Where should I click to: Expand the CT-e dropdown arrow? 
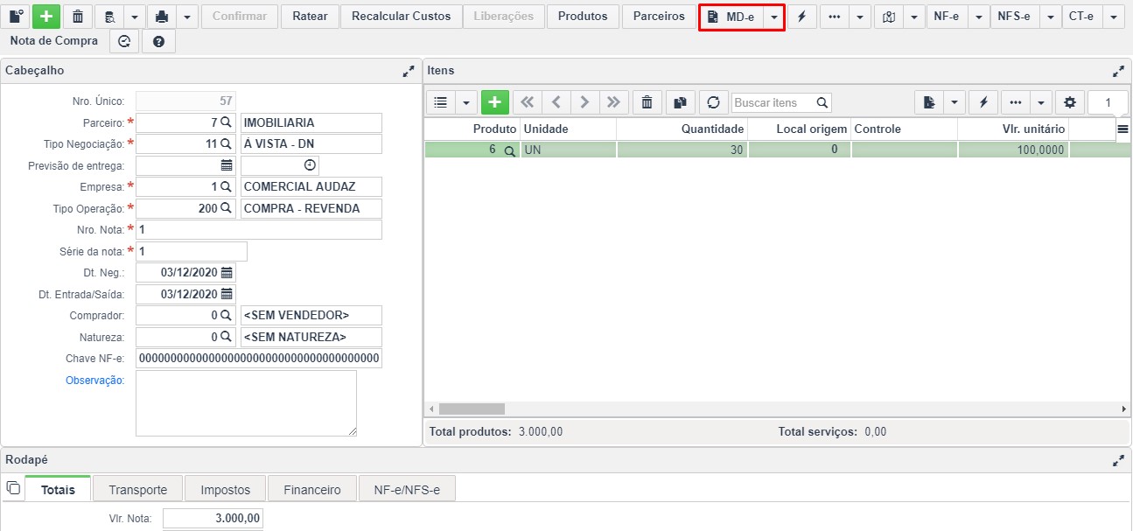click(x=1113, y=17)
